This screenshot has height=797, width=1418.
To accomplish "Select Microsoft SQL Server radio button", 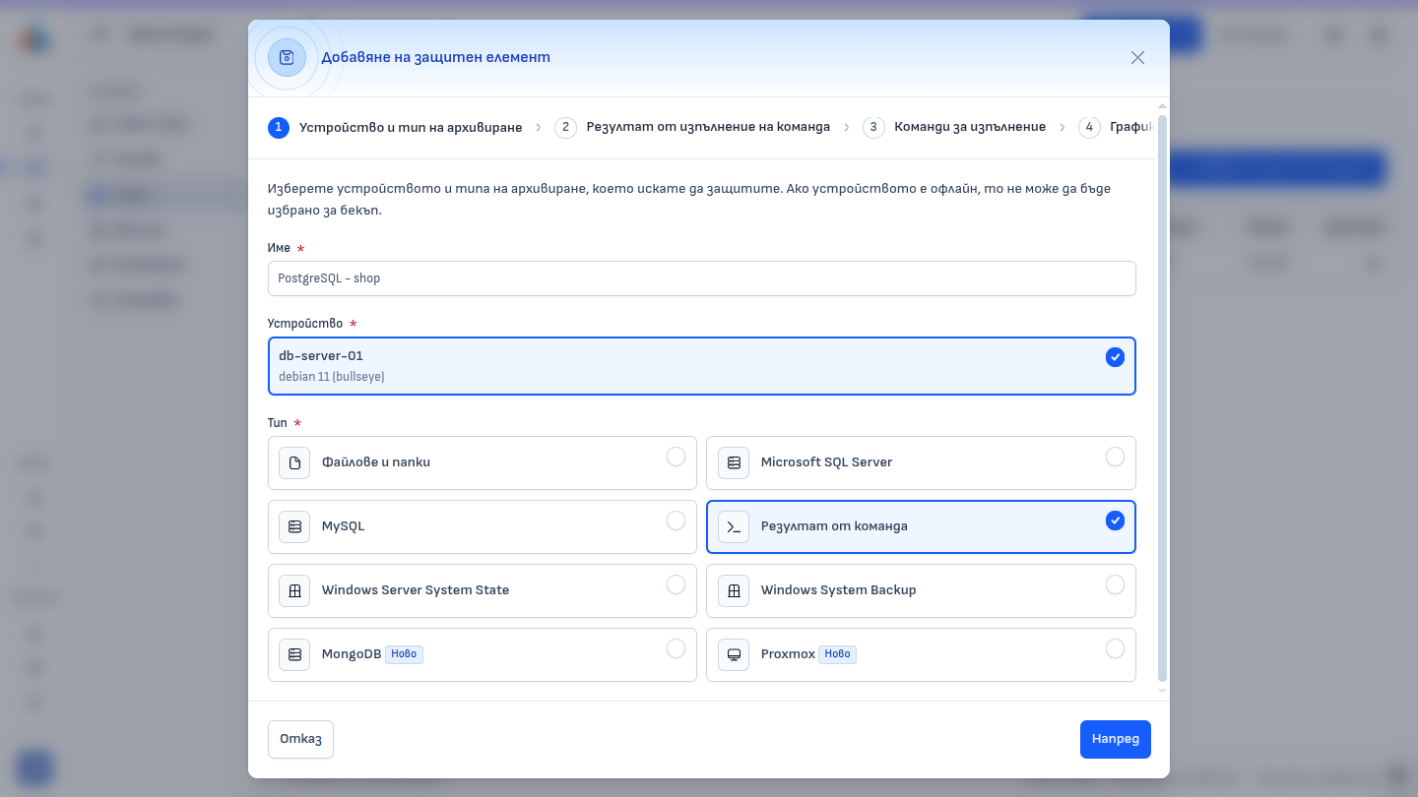I will 1115,457.
